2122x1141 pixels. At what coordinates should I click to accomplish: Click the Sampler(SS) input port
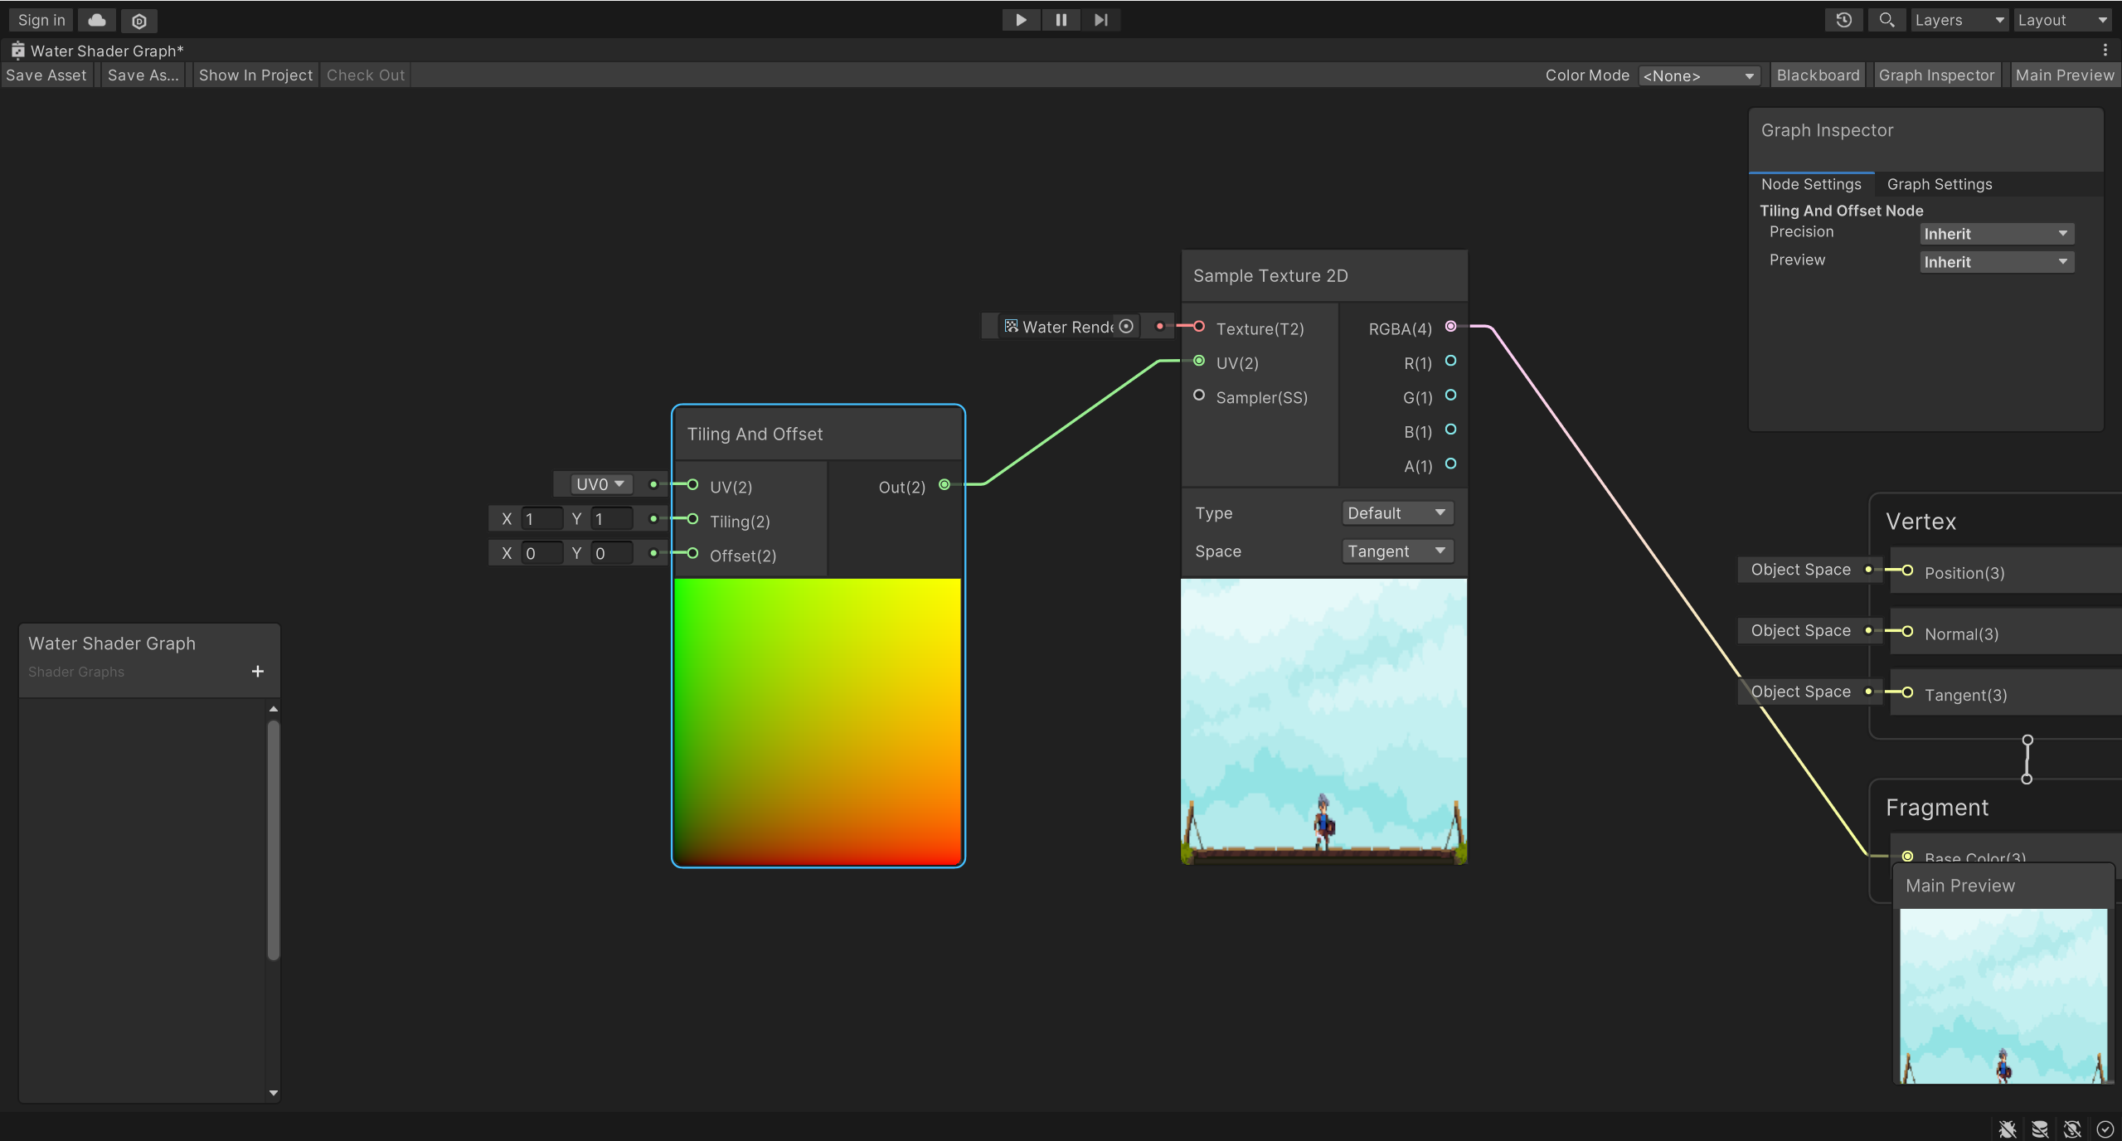point(1199,396)
